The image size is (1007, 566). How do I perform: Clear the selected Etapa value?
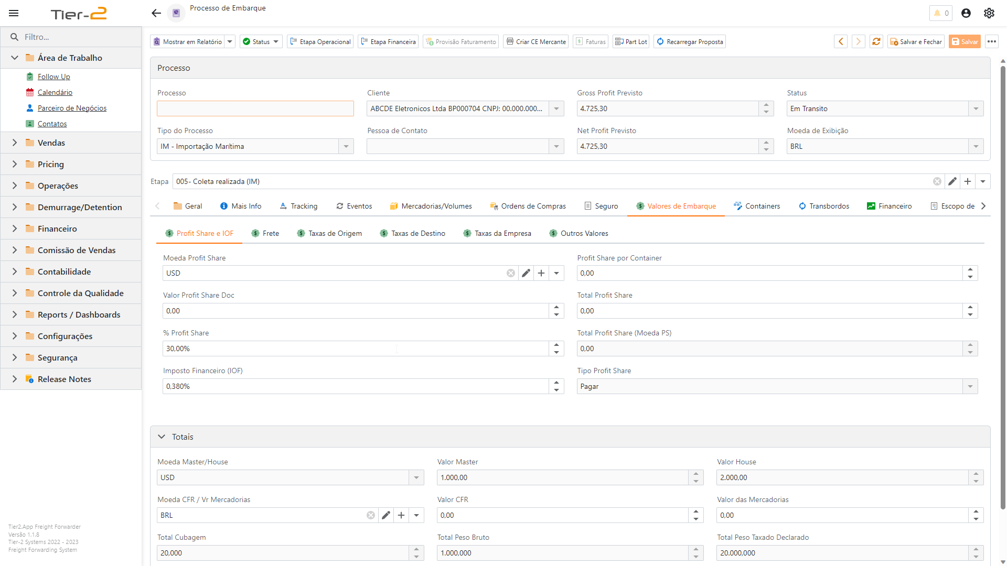937,181
